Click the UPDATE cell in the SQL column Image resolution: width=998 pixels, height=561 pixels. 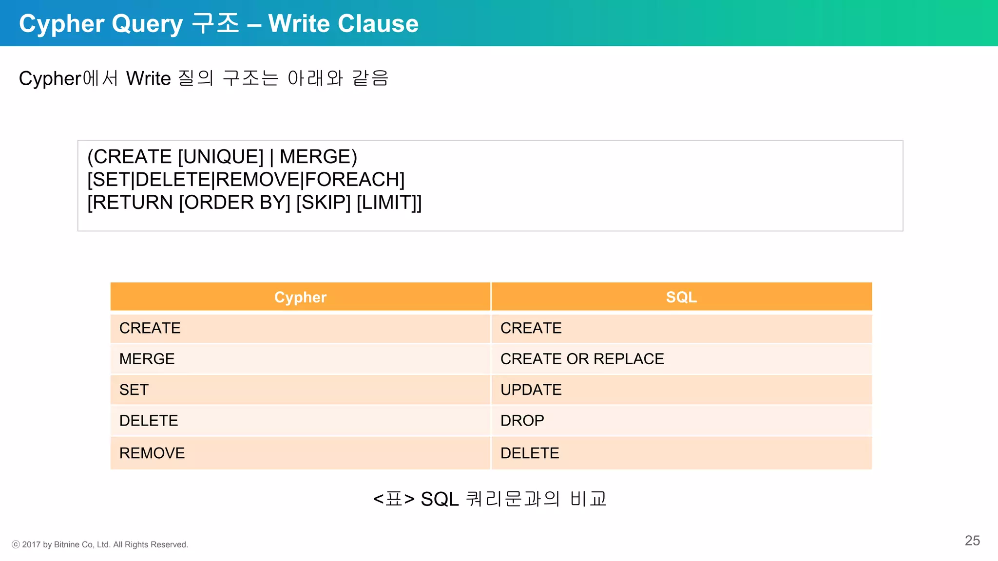point(682,390)
